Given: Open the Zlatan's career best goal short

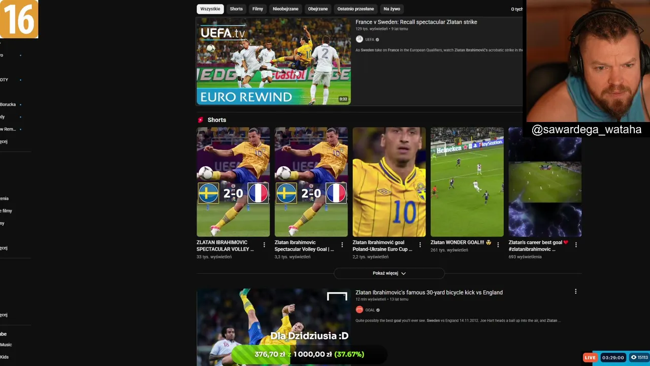Looking at the screenshot, I should point(545,182).
